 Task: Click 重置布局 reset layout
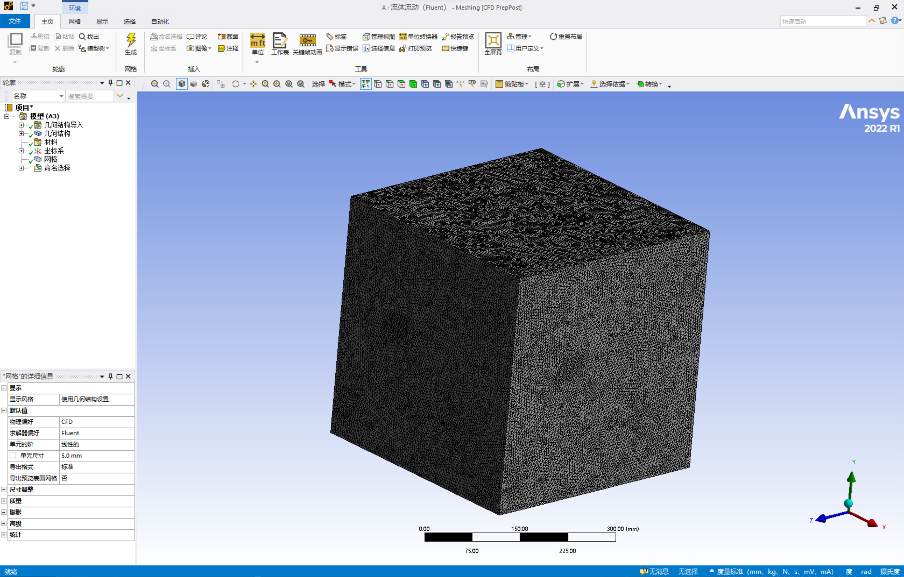(x=566, y=37)
